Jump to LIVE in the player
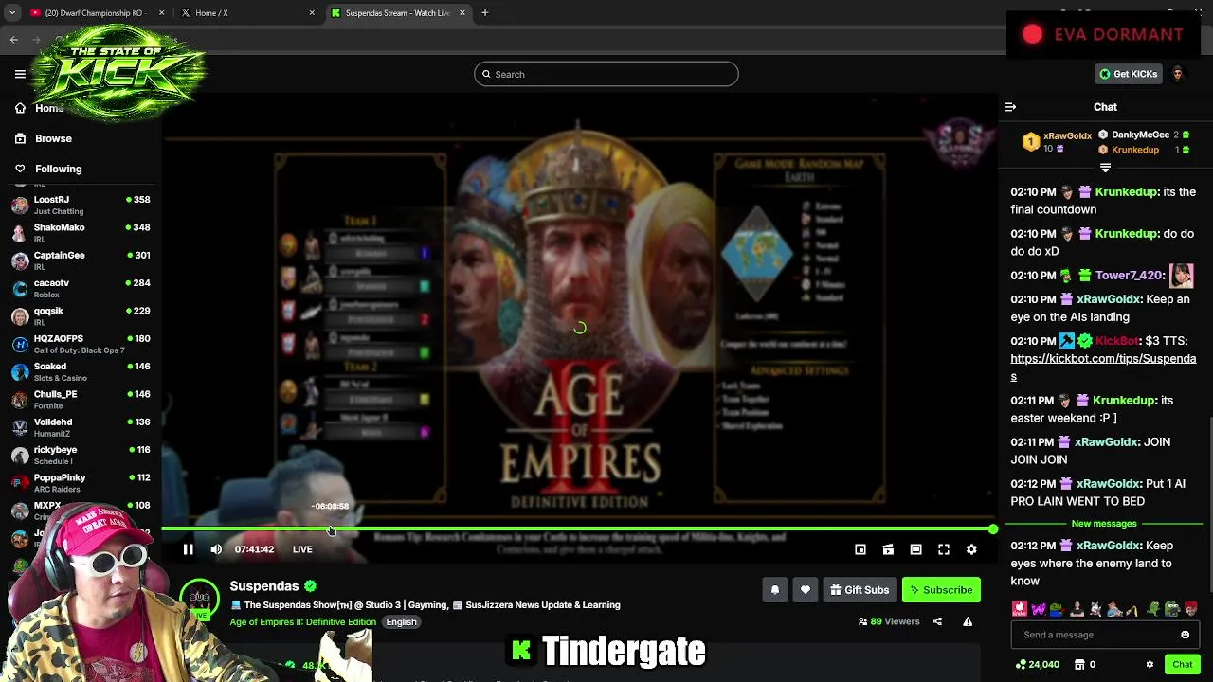Screen dimensions: 1213x682 pos(302,549)
